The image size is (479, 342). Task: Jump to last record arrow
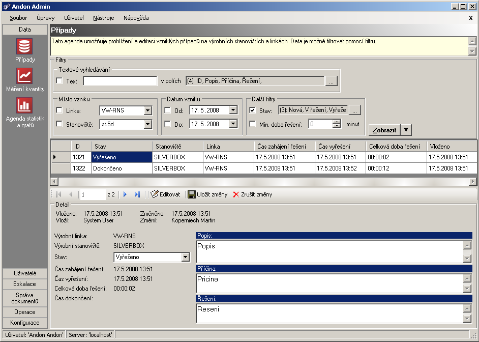(137, 194)
